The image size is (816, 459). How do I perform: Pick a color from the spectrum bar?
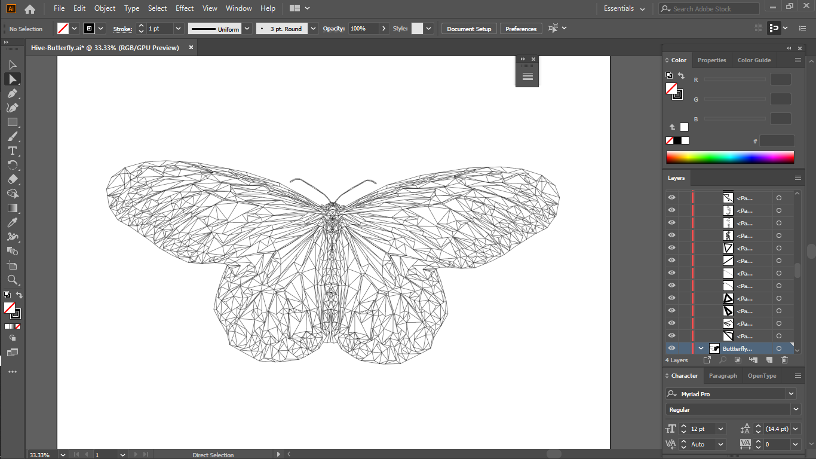pos(730,157)
